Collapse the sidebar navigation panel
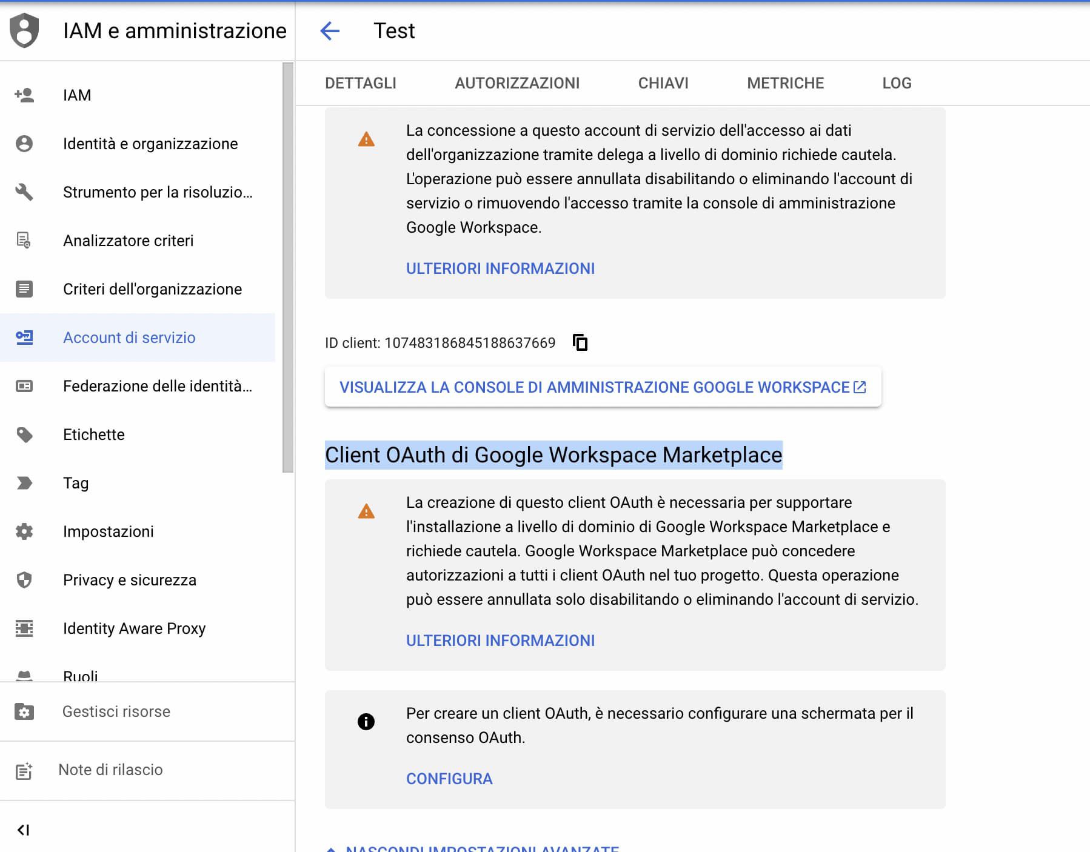This screenshot has width=1090, height=852. [24, 830]
